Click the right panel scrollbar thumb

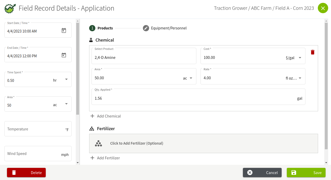[326, 86]
